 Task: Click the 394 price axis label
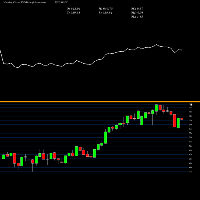(x=190, y=172)
